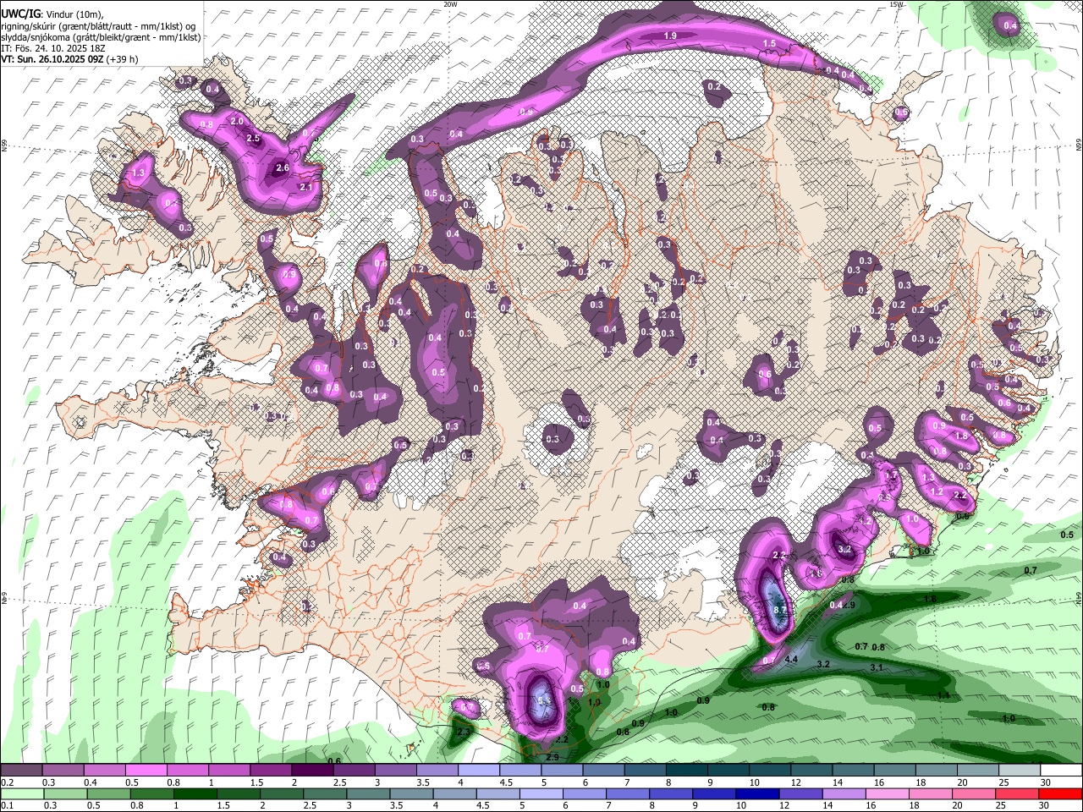Click the darkest purple 2 mm snow legend swatch

[x=312, y=771]
